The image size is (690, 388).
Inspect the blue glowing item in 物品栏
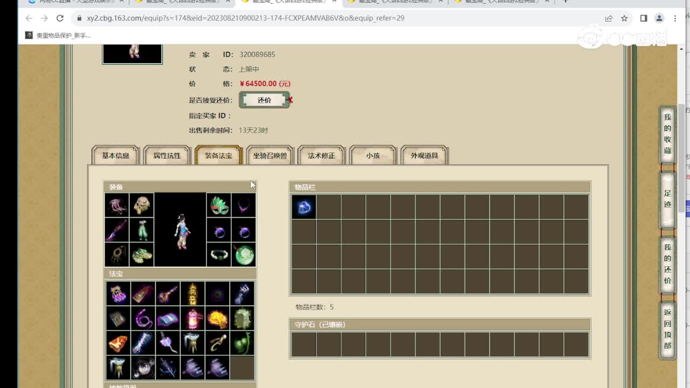coord(303,207)
